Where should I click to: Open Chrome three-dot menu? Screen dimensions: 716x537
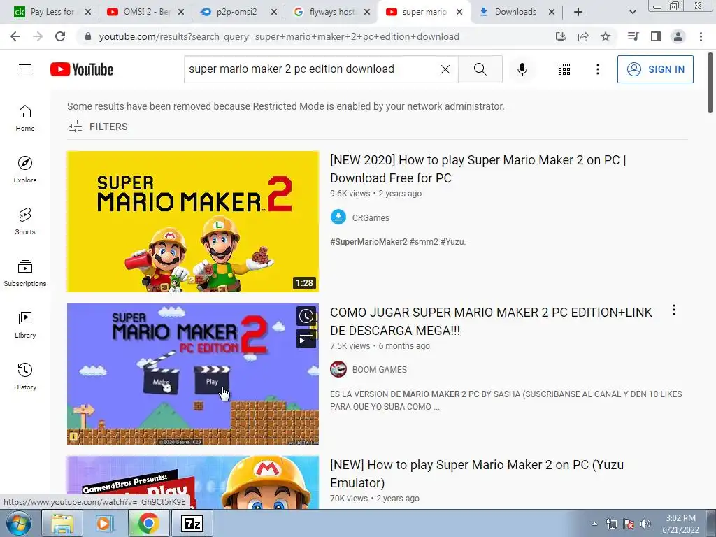[701, 36]
